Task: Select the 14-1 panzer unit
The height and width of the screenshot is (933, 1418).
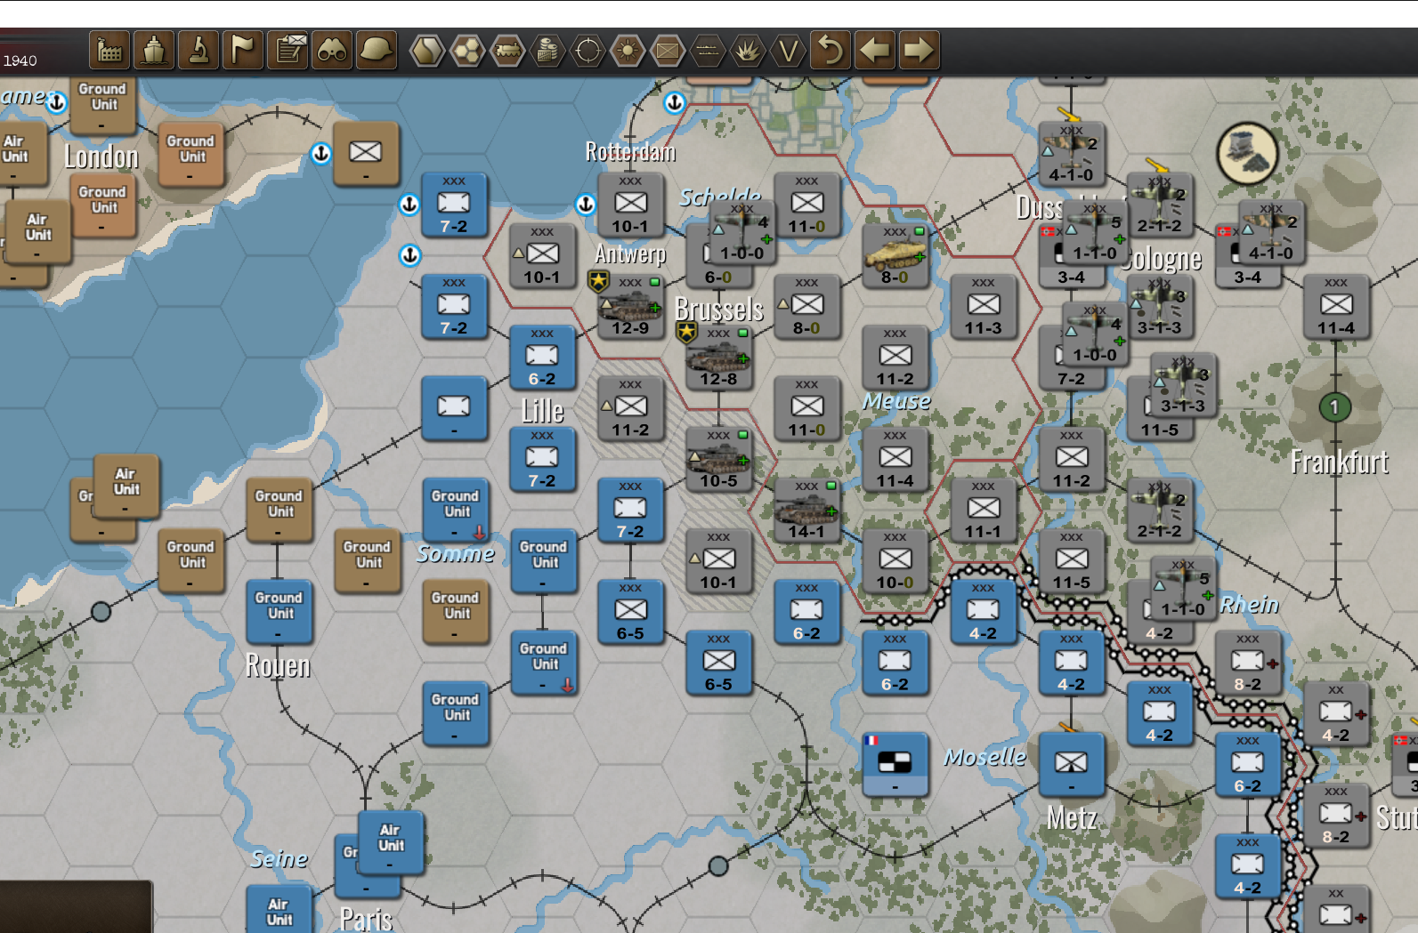Action: (x=806, y=511)
